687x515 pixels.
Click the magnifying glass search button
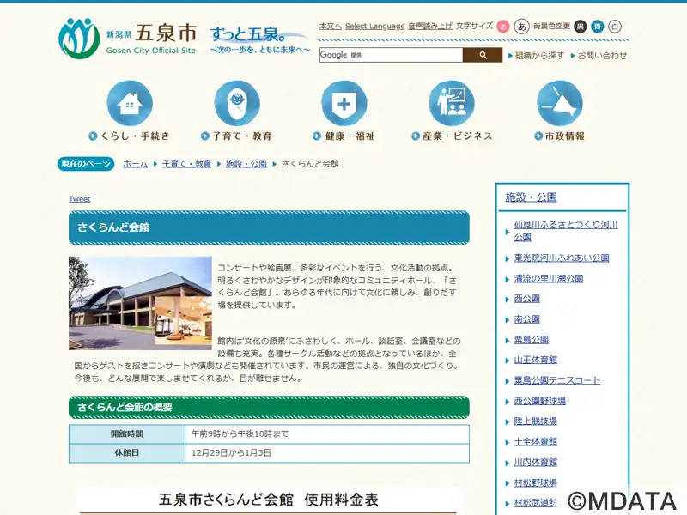(x=483, y=55)
